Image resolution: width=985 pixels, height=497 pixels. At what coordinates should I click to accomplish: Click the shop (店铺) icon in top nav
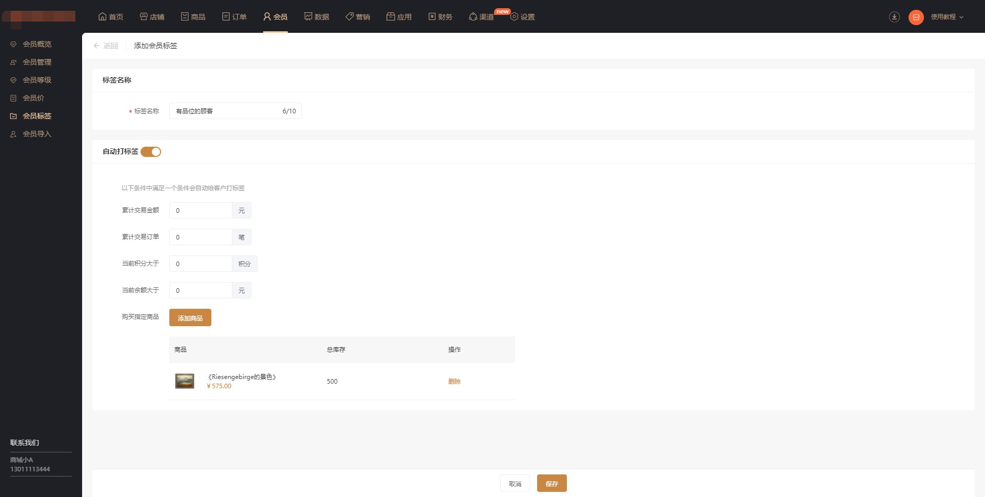pos(144,16)
